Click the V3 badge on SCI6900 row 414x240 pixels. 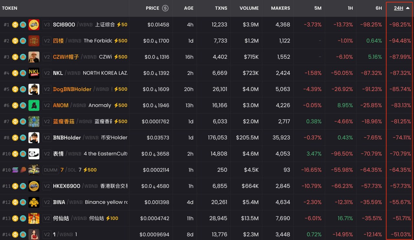click(x=47, y=25)
